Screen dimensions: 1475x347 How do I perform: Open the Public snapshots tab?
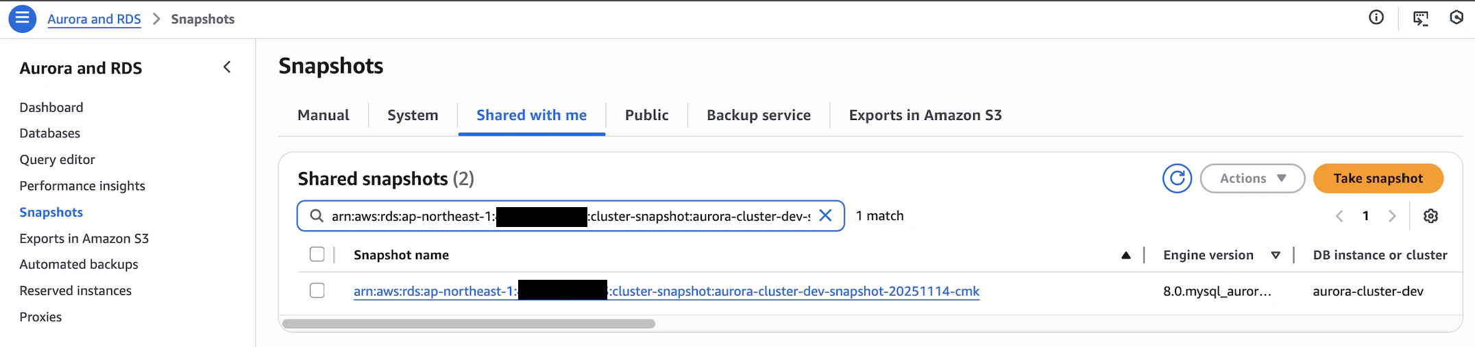coord(646,115)
